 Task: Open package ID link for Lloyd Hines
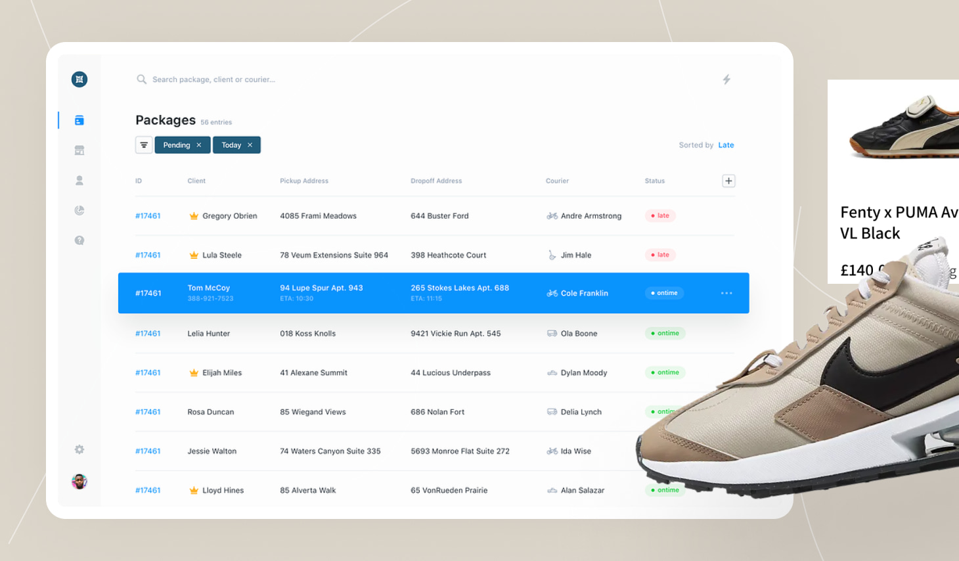point(148,490)
